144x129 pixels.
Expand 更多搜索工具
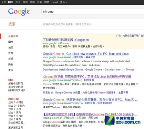(16, 127)
